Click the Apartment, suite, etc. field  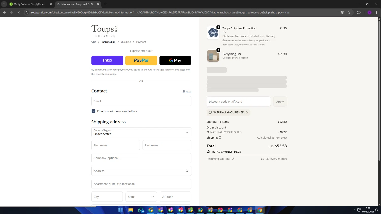pos(141,184)
